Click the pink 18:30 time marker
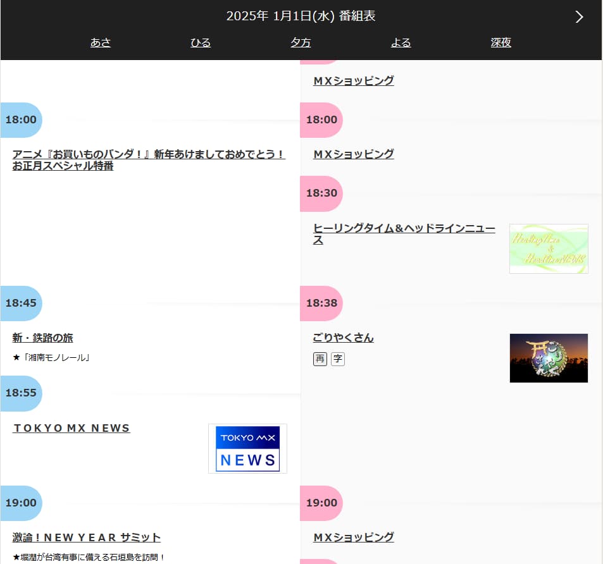 pos(321,193)
